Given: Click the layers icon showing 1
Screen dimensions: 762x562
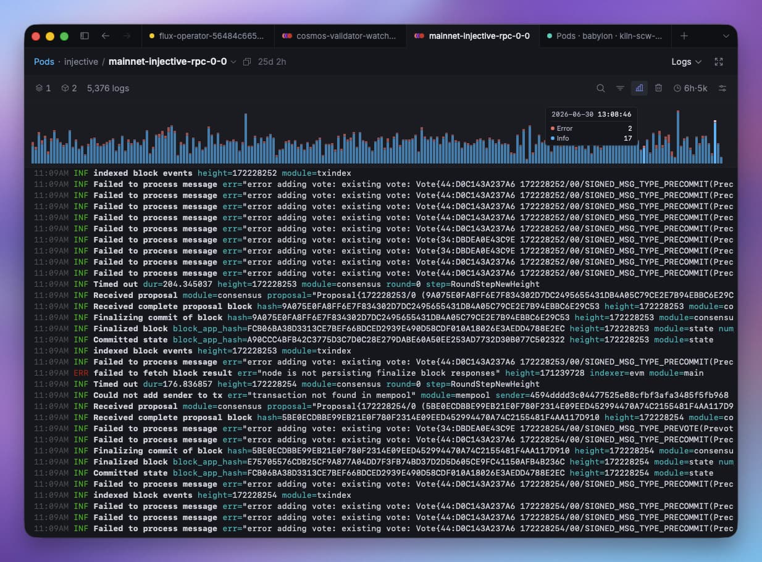Looking at the screenshot, I should (x=43, y=88).
